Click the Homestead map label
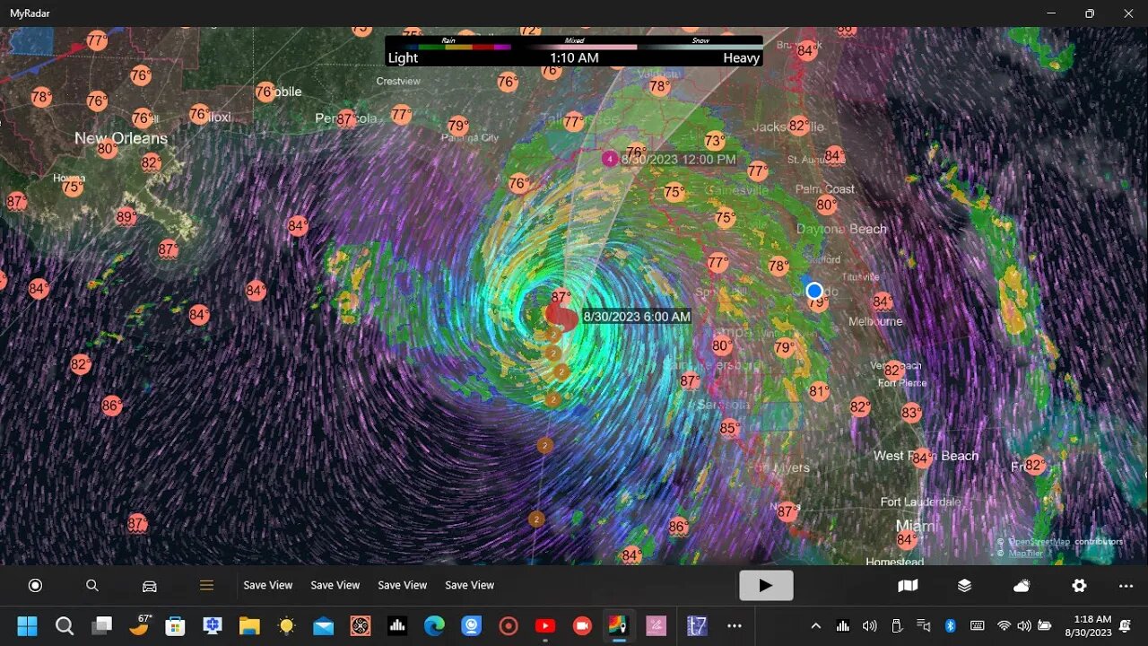This screenshot has width=1148, height=646. 894,562
